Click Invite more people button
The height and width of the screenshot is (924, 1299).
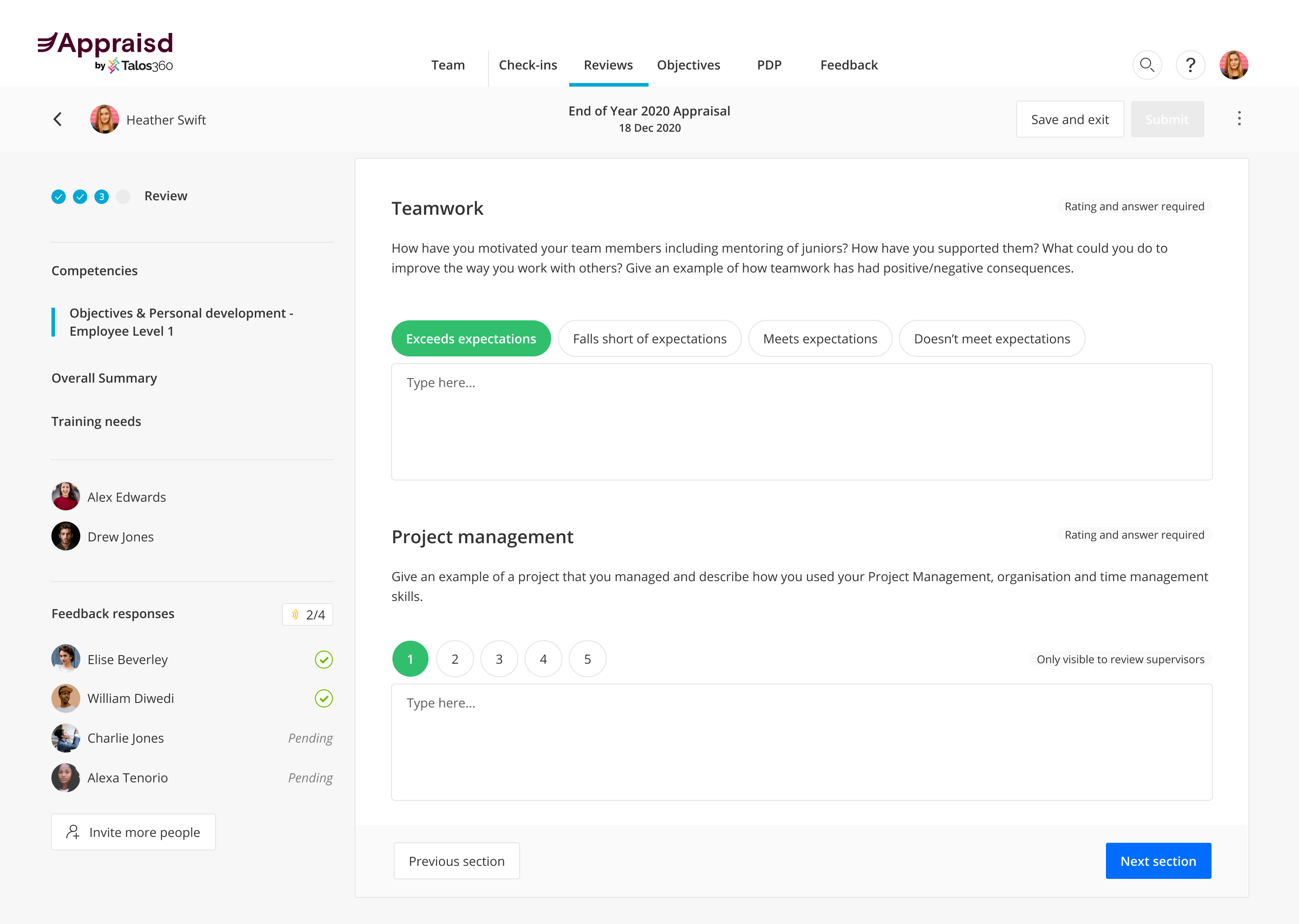(x=134, y=832)
